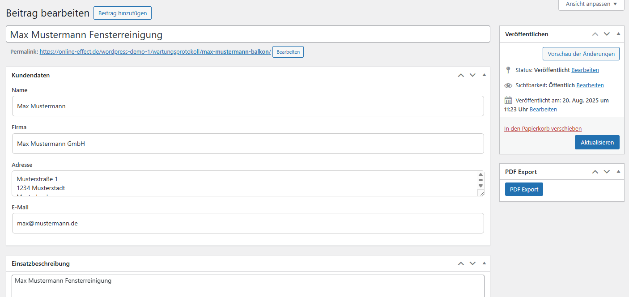Click the blue PDF Export button
This screenshot has width=629, height=297.
524,189
